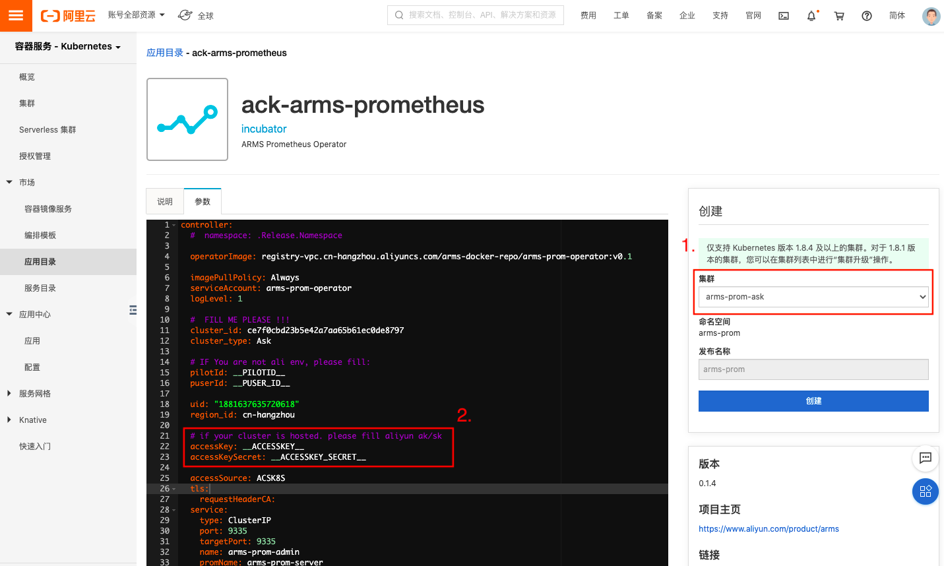Viewport: 944px width, 566px height.
Task: Open the help question mark icon
Action: [x=867, y=16]
